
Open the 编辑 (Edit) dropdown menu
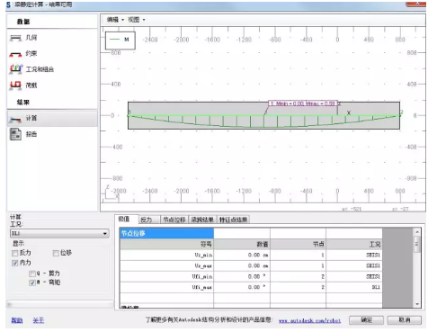pyautogui.click(x=115, y=20)
